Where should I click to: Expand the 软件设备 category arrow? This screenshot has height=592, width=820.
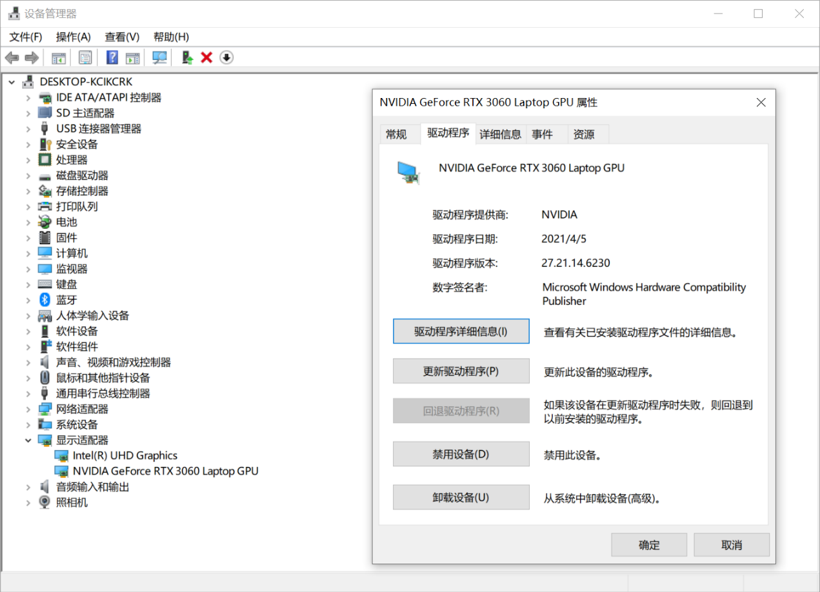[28, 331]
